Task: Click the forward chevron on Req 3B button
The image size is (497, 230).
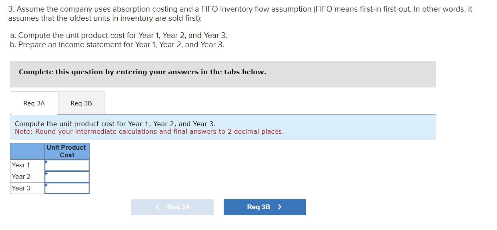Action: click(281, 207)
